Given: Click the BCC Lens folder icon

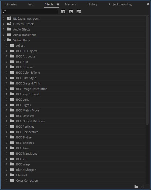Looking at the screenshot, I should coord(12,99).
